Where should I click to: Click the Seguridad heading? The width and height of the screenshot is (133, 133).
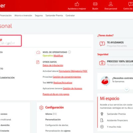tap(103, 55)
